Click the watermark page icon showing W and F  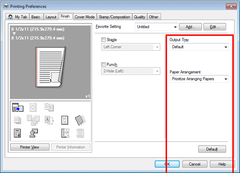click(65, 120)
